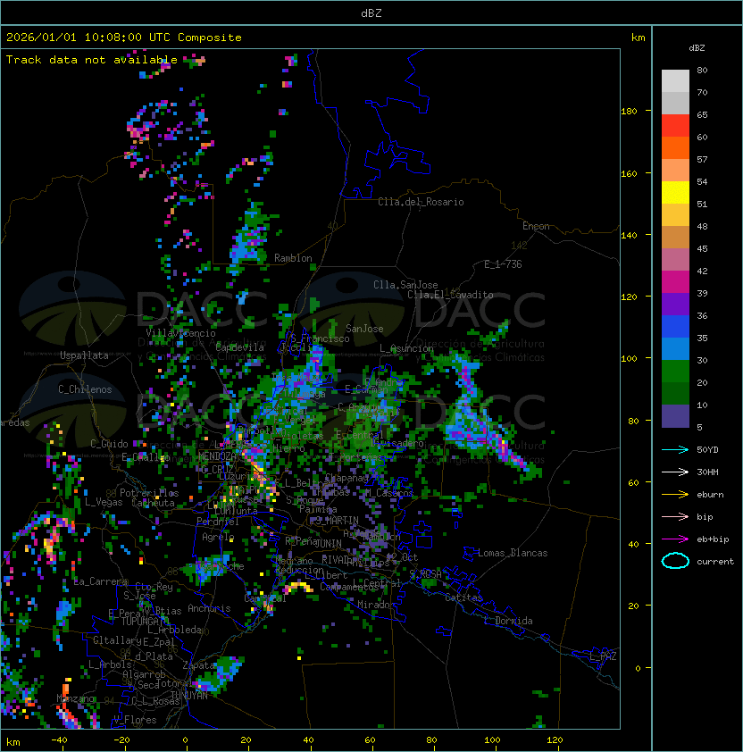Click the Lomas_Blancas location label
The image size is (743, 752).
pyautogui.click(x=513, y=553)
